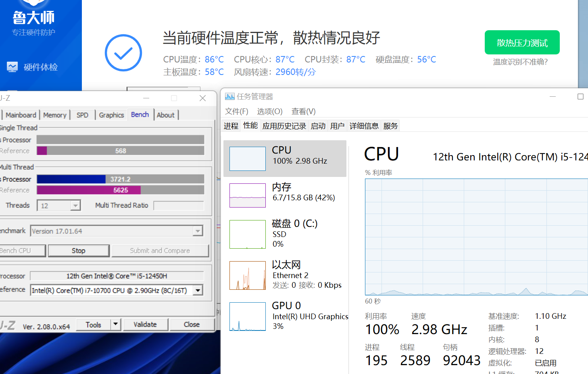Open the About tab in CPU-Z
This screenshot has width=588, height=374.
[166, 115]
